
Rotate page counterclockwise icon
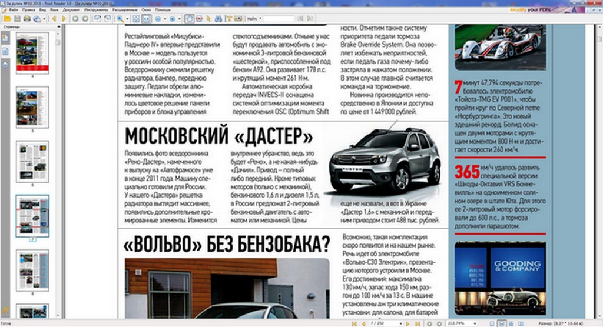coord(98,18)
